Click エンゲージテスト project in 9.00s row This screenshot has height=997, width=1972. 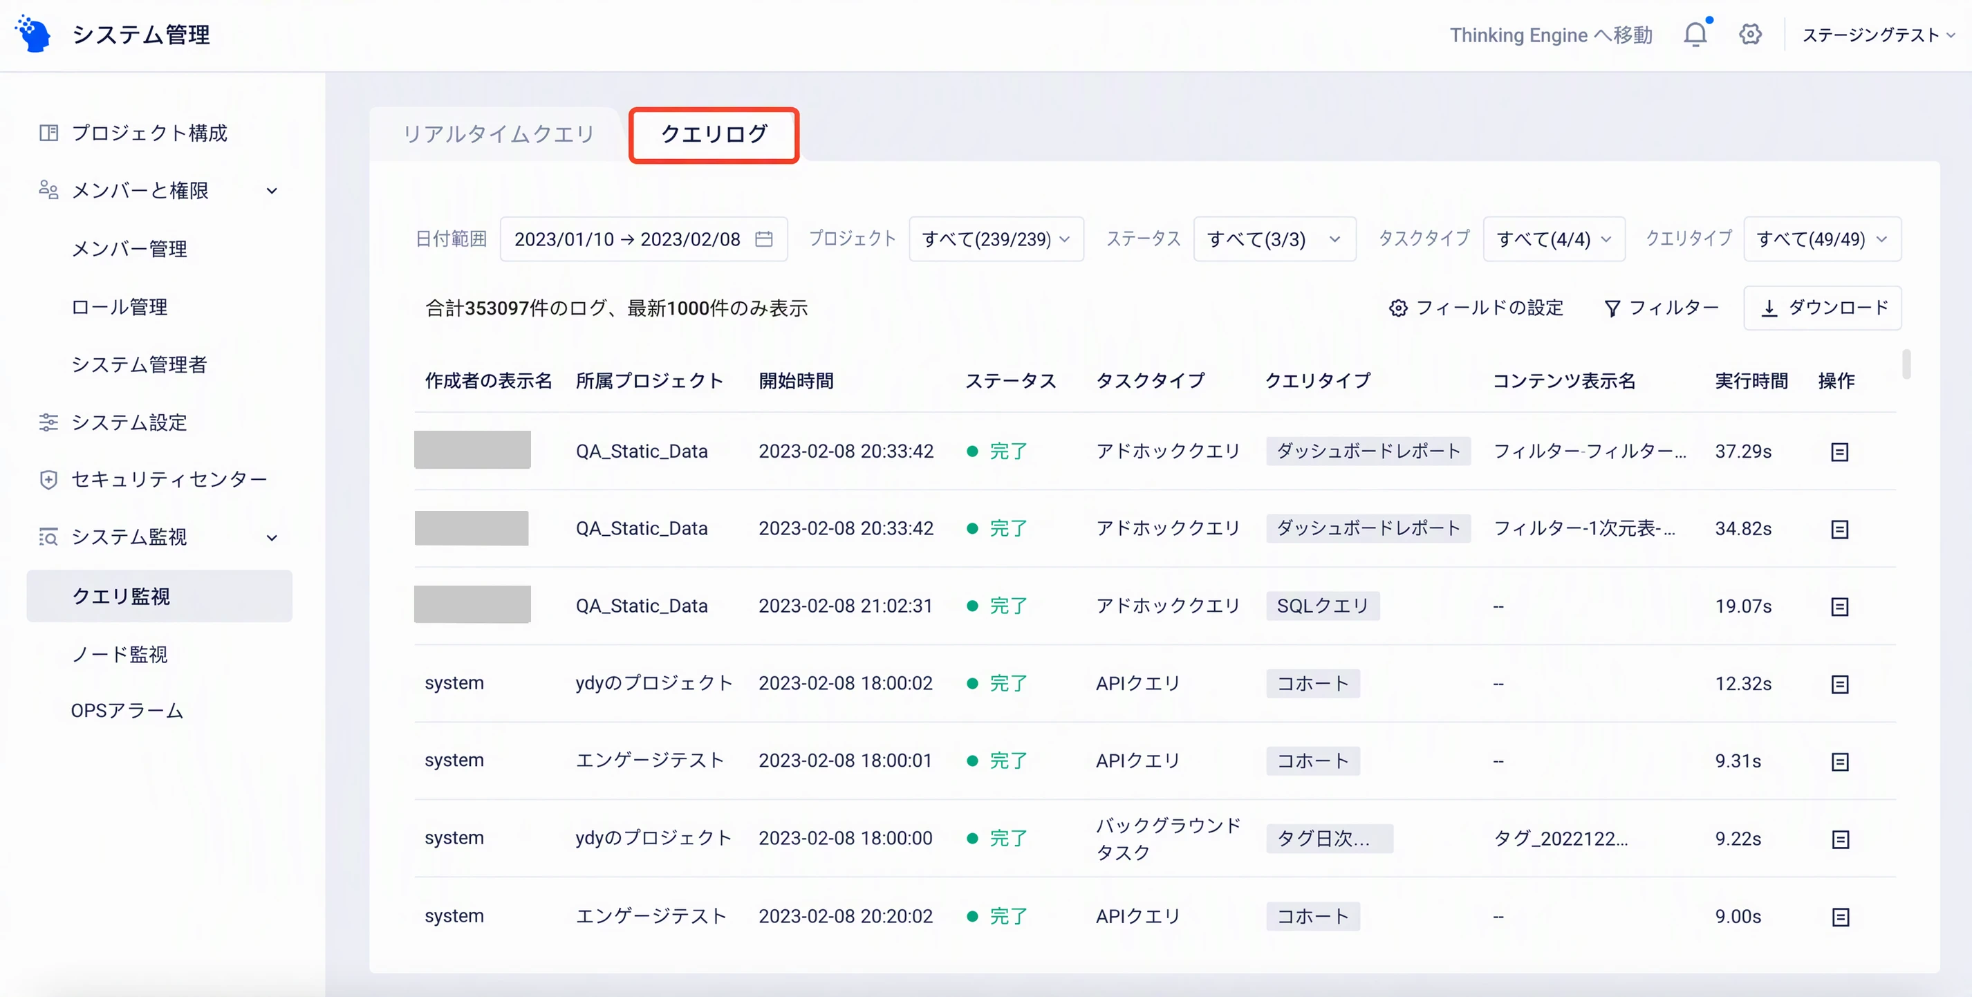(651, 916)
